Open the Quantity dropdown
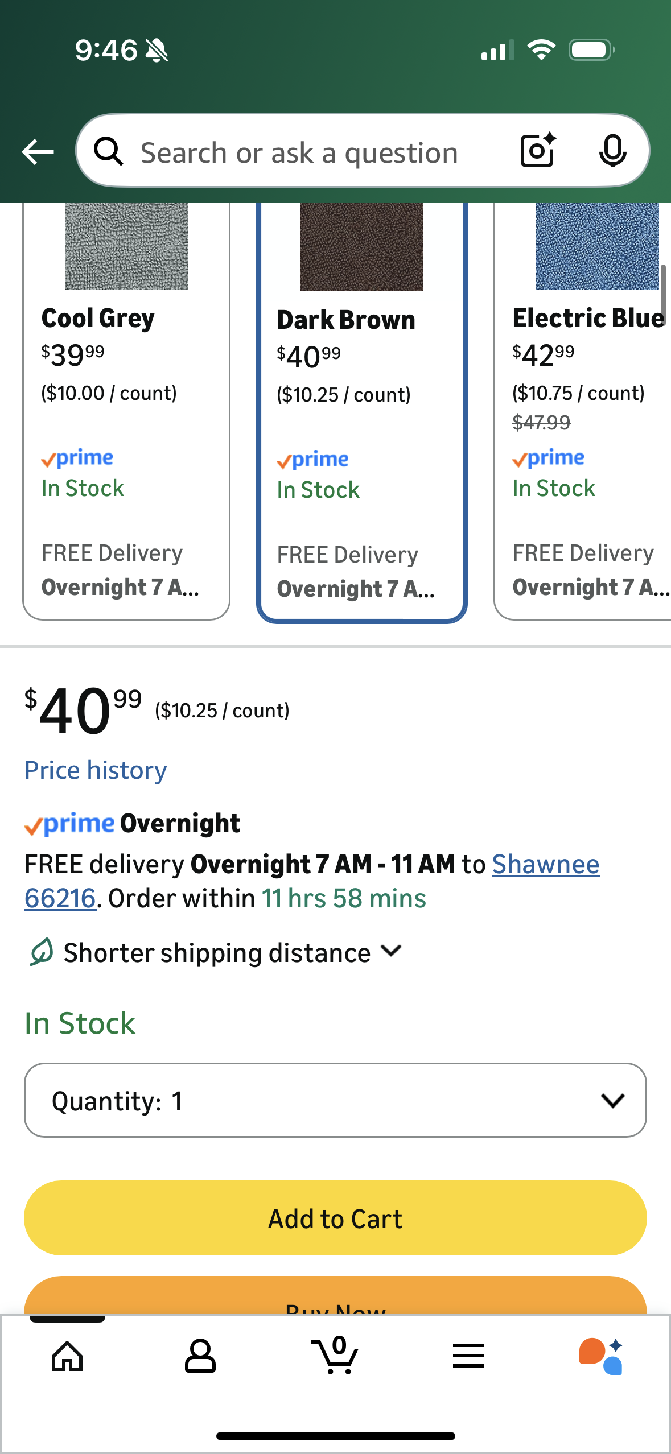 (x=335, y=1100)
